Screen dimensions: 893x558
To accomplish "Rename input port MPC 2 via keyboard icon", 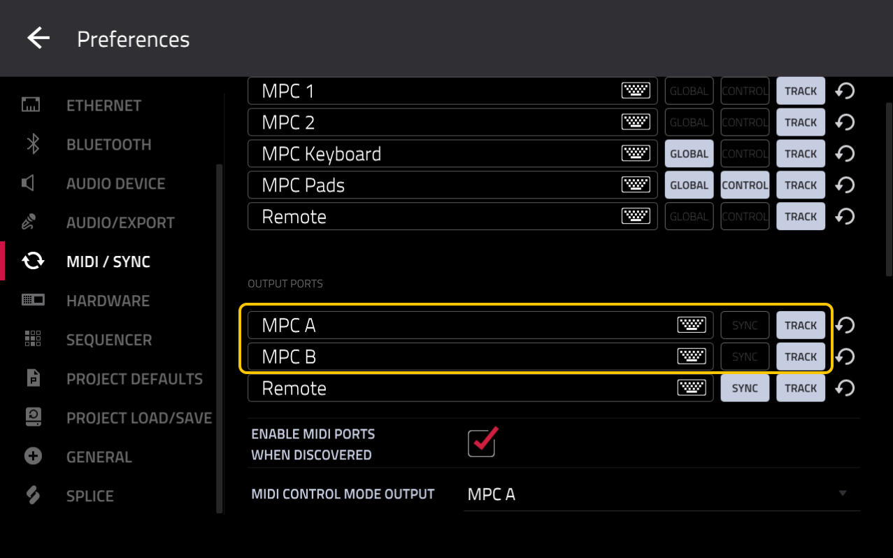I will coord(636,122).
